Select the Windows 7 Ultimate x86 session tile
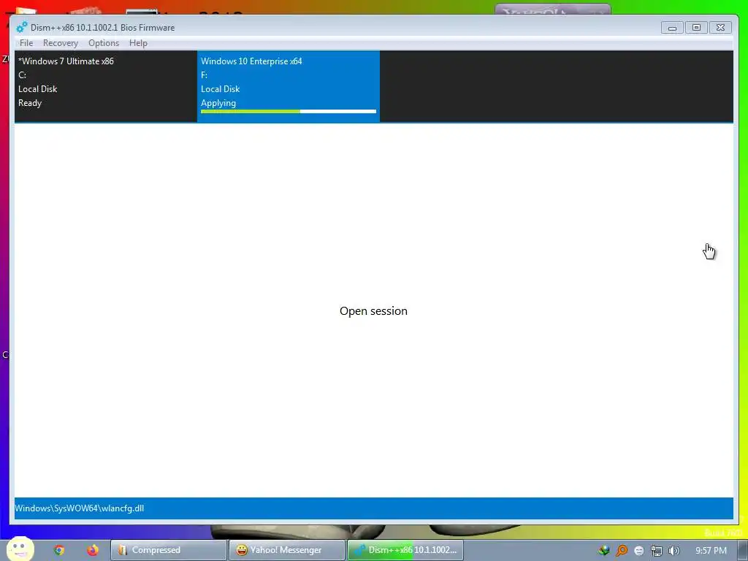Viewport: 748px width, 561px height. click(x=105, y=86)
